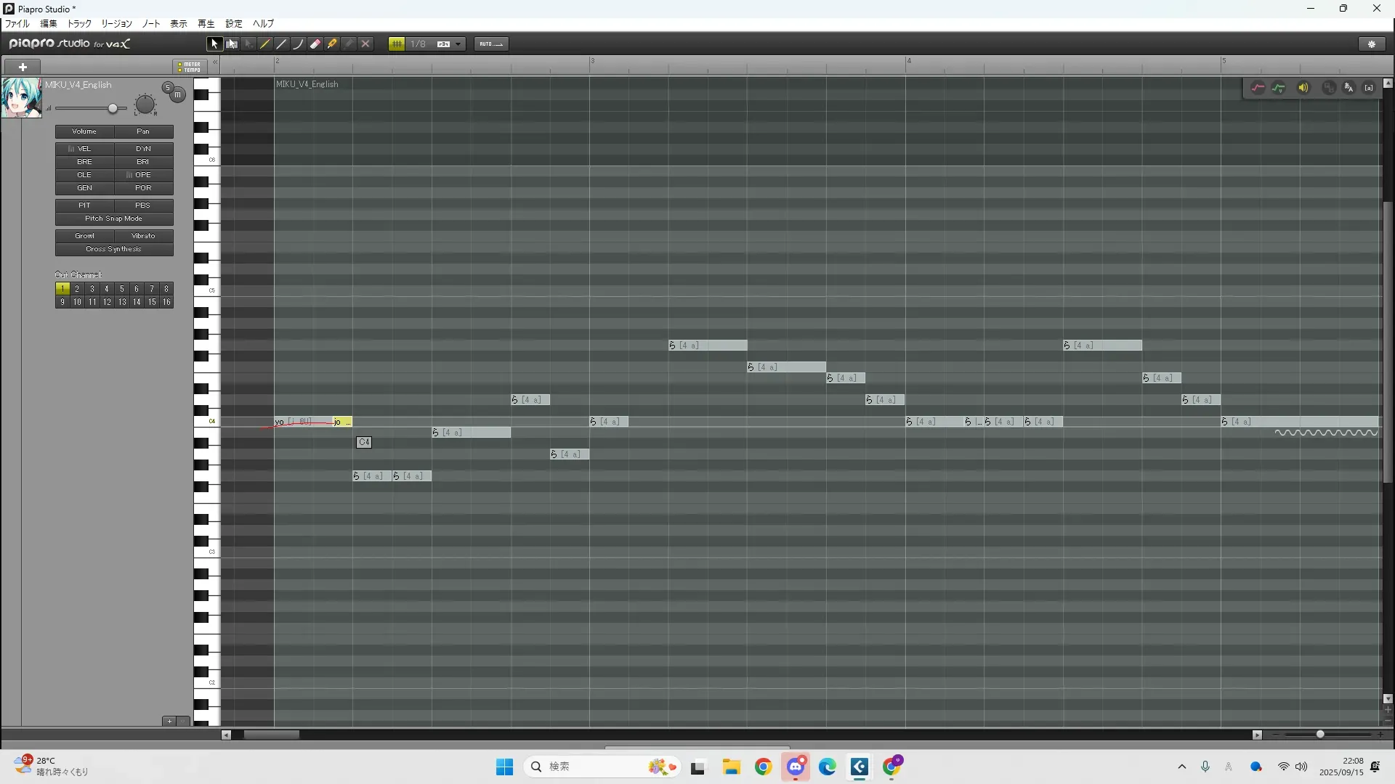Toggle the yellow speaker note-audition icon
This screenshot has width=1395, height=784.
(1303, 88)
